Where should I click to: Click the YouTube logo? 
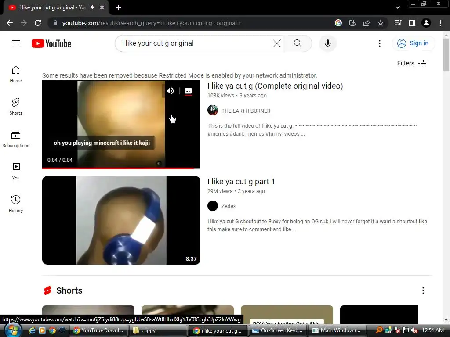click(x=51, y=43)
